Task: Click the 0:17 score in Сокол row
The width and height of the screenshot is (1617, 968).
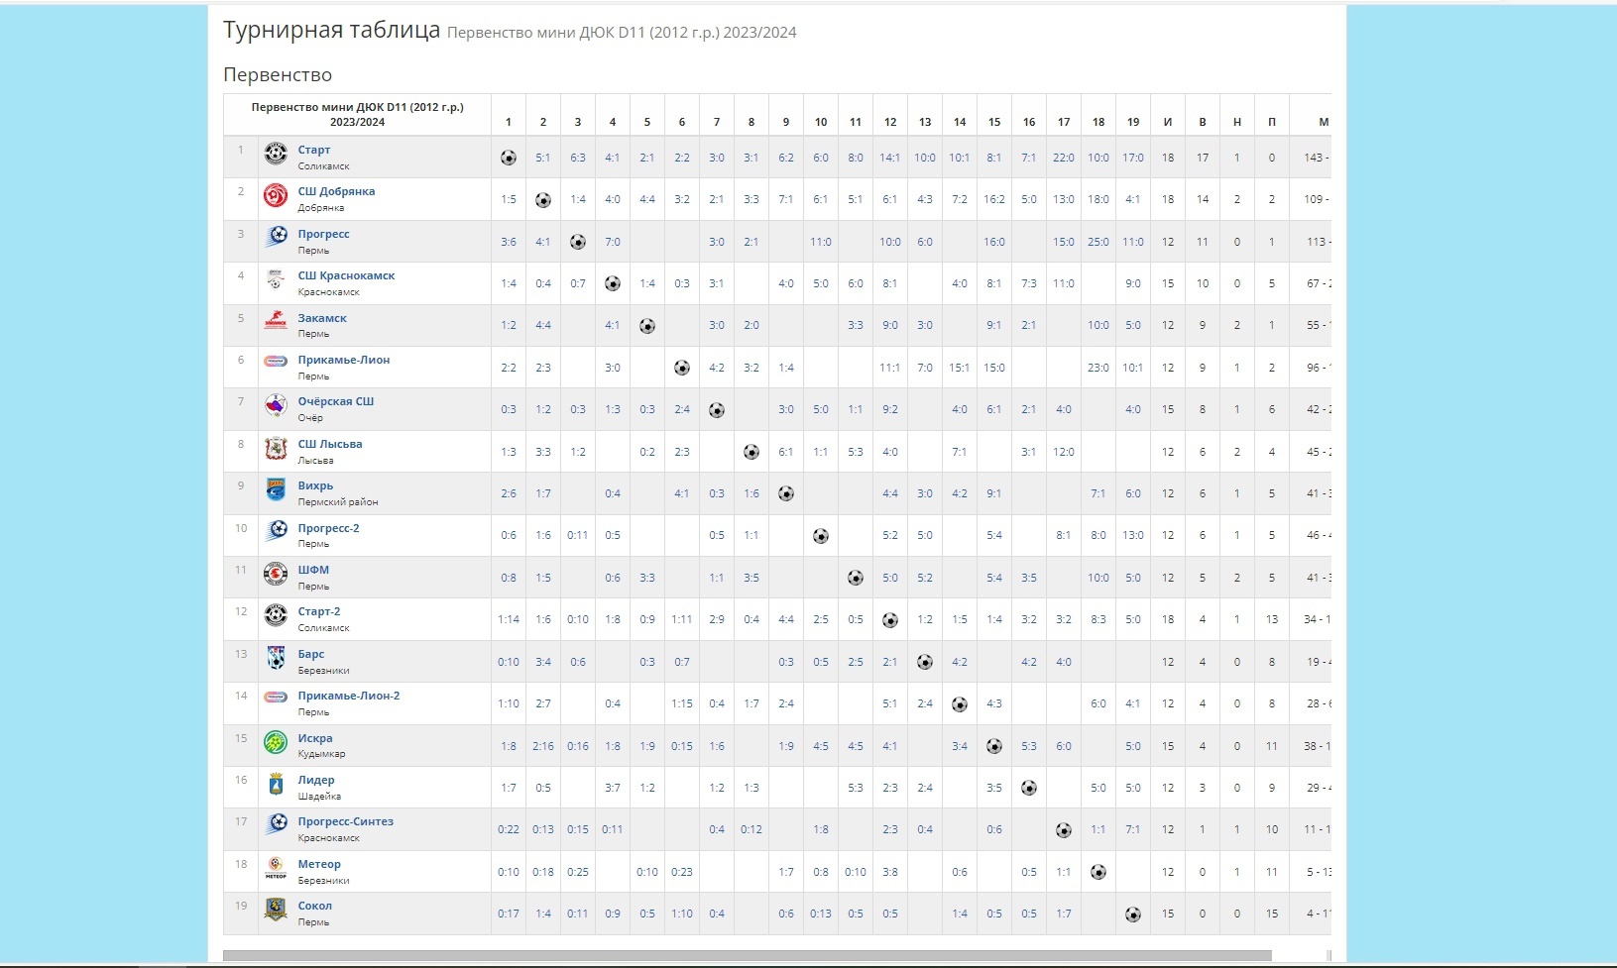Action: coord(509,914)
